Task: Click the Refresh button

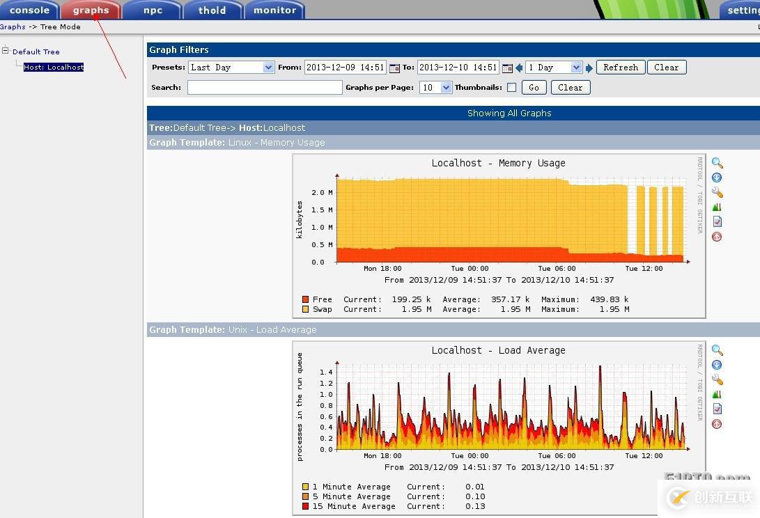Action: (x=620, y=67)
